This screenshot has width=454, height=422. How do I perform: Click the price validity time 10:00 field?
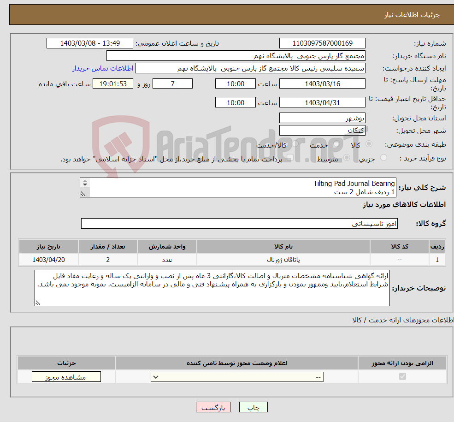tap(236, 102)
